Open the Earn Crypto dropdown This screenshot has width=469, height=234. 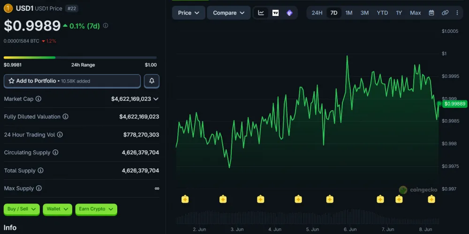click(96, 209)
